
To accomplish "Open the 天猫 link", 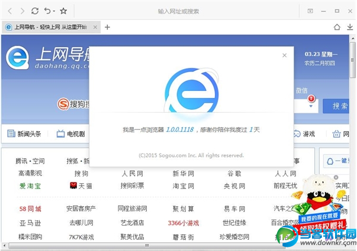I will (x=85, y=186).
